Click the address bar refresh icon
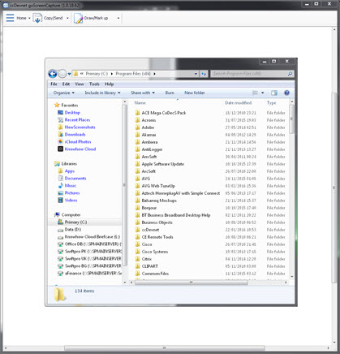340x354 pixels. (x=204, y=74)
